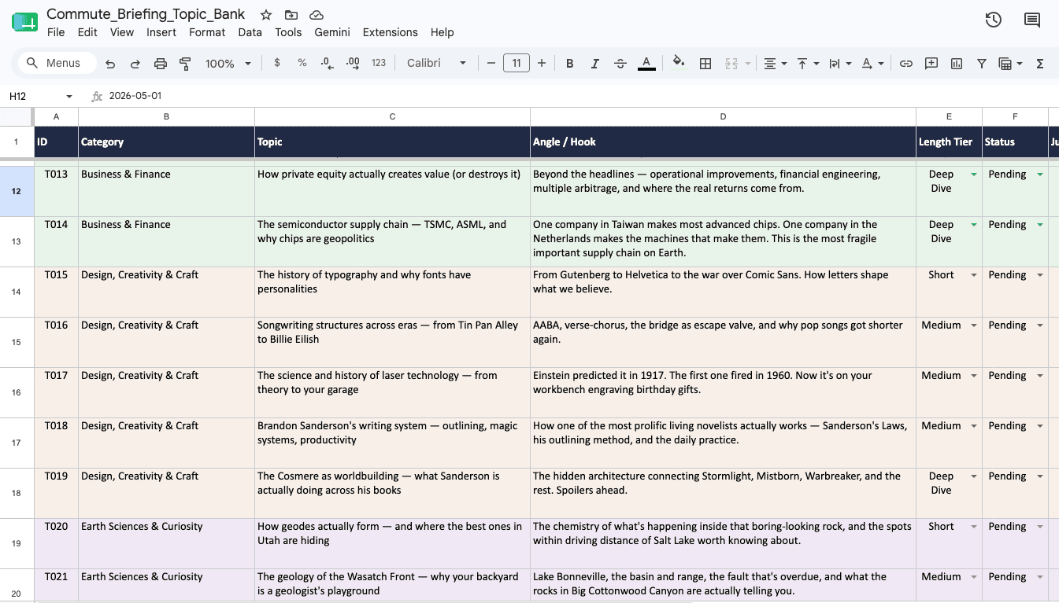
Task: Toggle strikethrough formatting
Action: [x=620, y=64]
